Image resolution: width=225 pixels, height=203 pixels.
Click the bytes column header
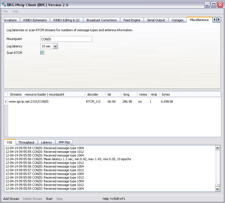coord(166,94)
